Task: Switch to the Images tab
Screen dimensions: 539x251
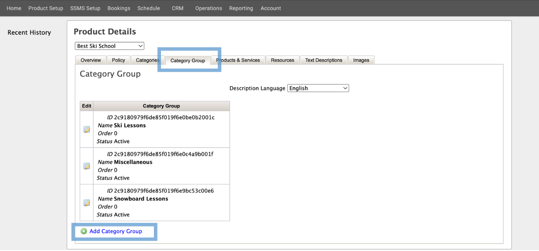Action: tap(361, 60)
